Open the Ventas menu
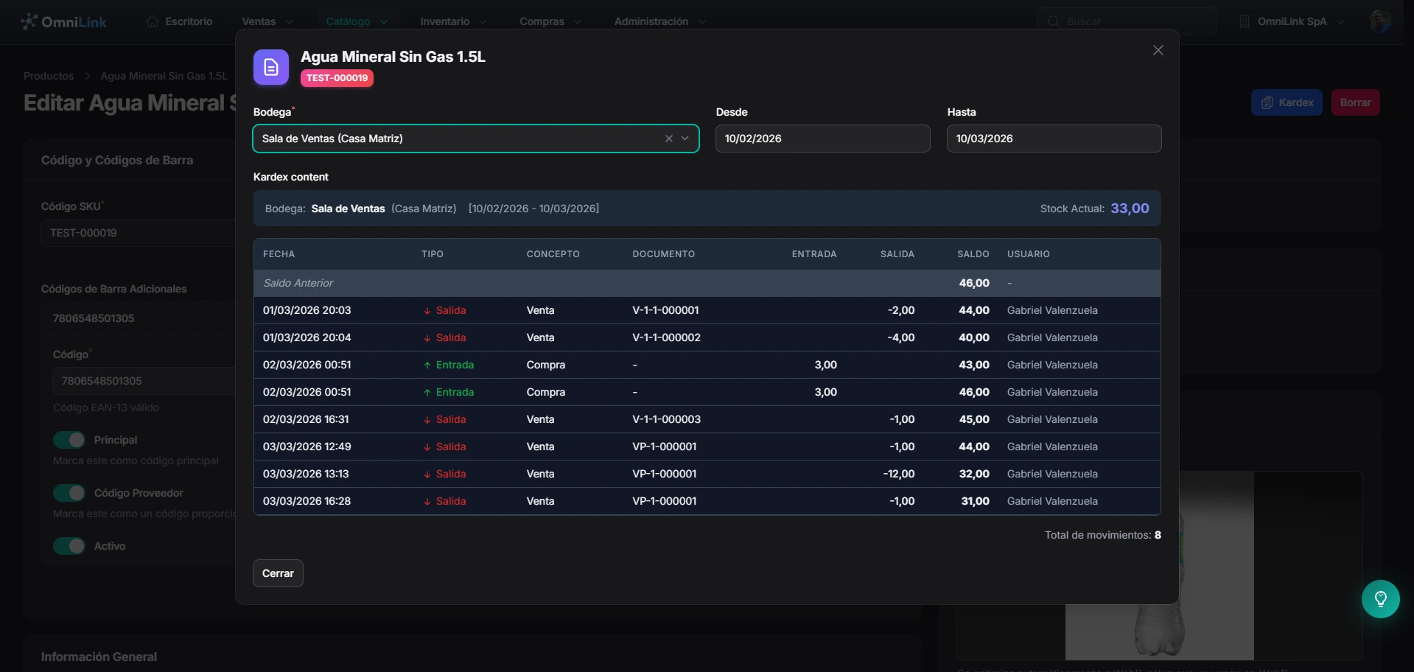Image resolution: width=1414 pixels, height=672 pixels. pyautogui.click(x=267, y=21)
